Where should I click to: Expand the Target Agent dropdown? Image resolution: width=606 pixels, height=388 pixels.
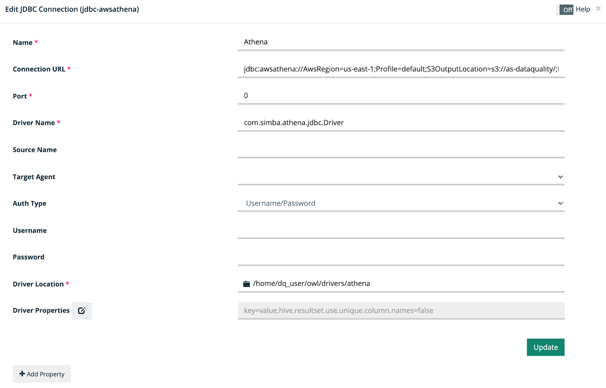click(x=561, y=177)
